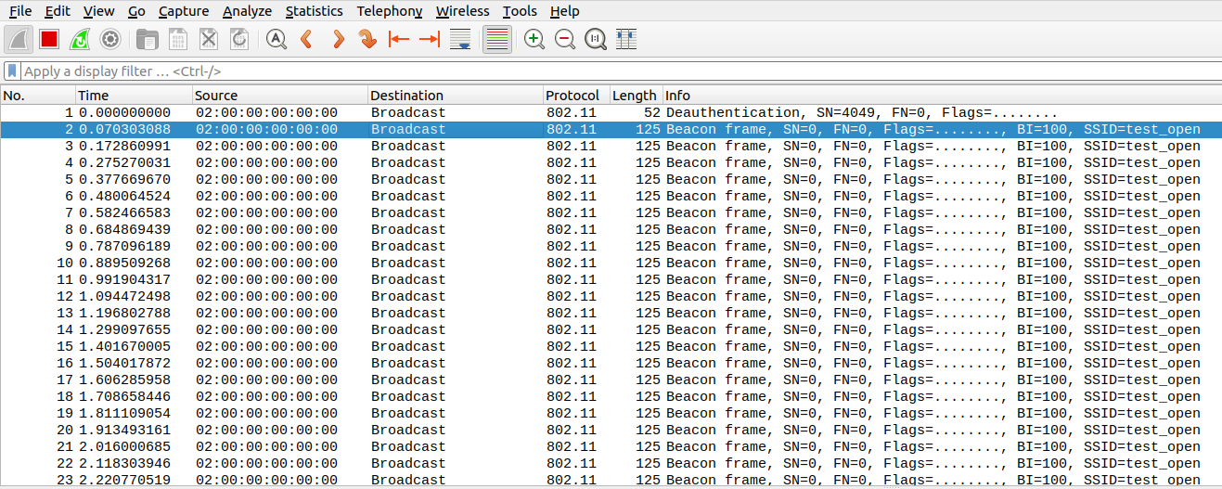
Task: Toggle auto-scroll during live capture
Action: click(460, 39)
